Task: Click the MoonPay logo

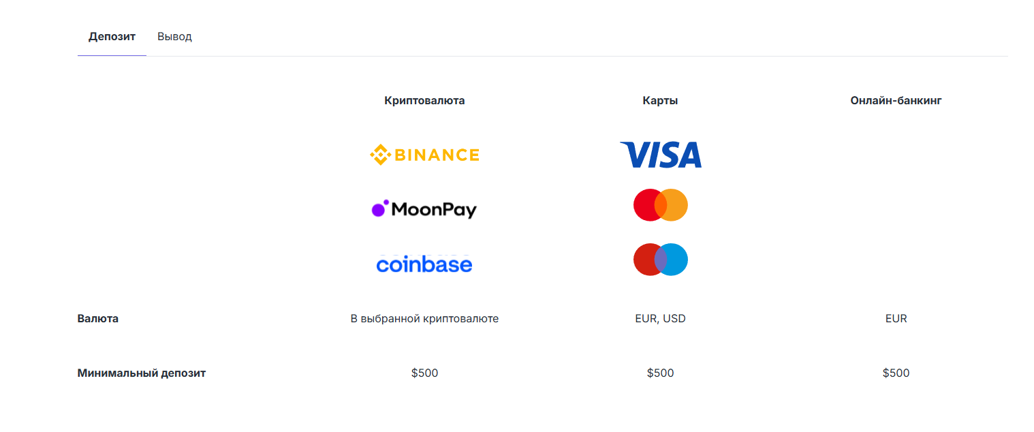Action: pos(424,209)
